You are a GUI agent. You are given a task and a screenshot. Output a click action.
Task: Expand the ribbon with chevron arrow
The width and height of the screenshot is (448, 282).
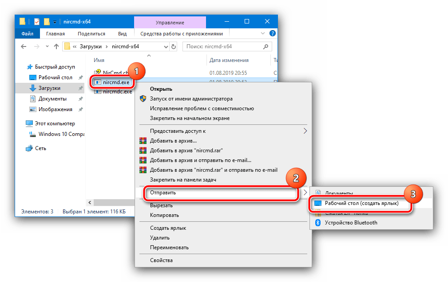pos(262,34)
